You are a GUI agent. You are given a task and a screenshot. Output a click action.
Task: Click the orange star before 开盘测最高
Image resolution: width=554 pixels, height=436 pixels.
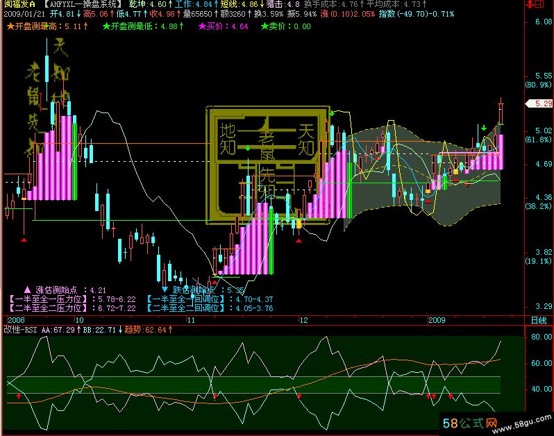pos(10,26)
